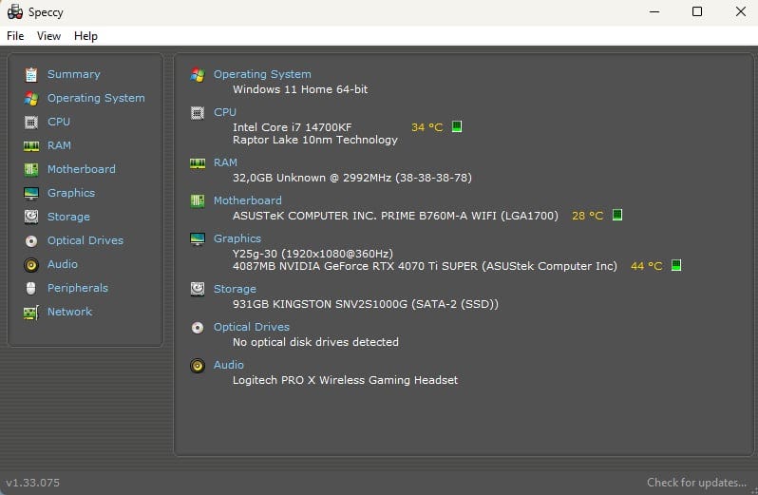This screenshot has height=495, width=758.
Task: Click the Audio speaker icon in sidebar
Action: [x=31, y=264]
